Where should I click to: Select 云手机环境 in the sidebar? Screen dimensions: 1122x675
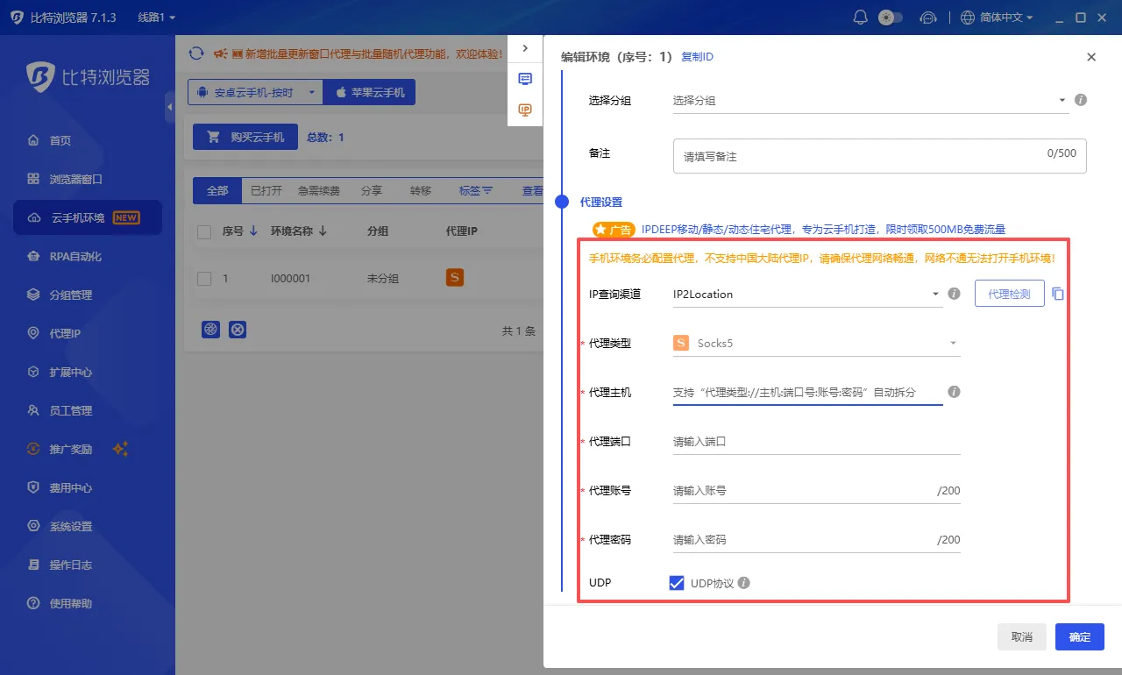click(x=88, y=217)
